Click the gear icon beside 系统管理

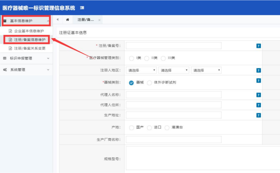(4, 69)
